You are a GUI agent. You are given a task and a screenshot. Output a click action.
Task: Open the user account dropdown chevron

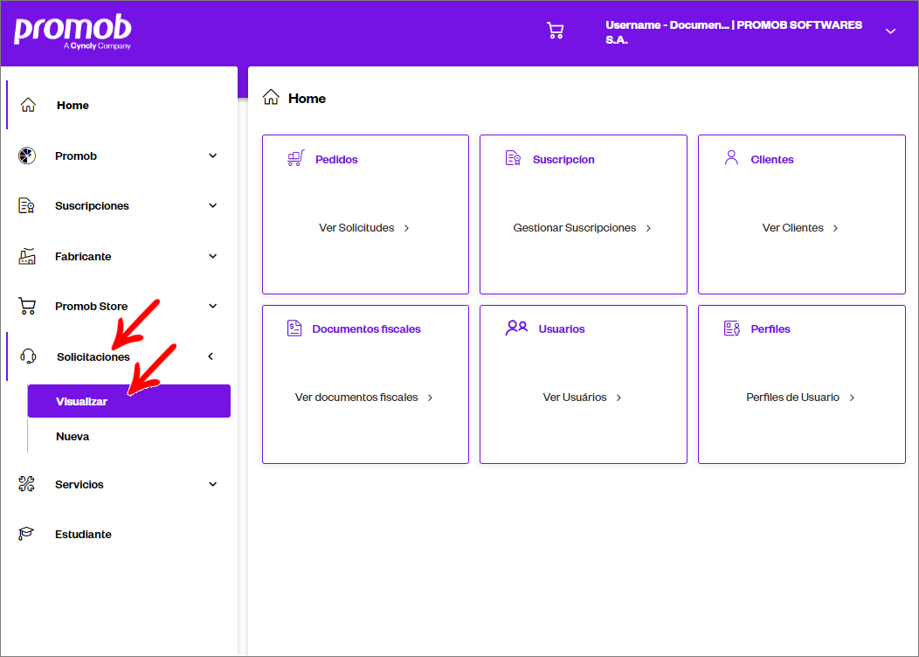[890, 31]
